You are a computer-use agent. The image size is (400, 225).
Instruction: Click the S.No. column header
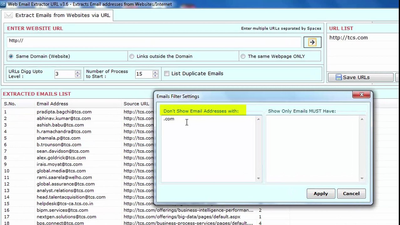click(10, 104)
